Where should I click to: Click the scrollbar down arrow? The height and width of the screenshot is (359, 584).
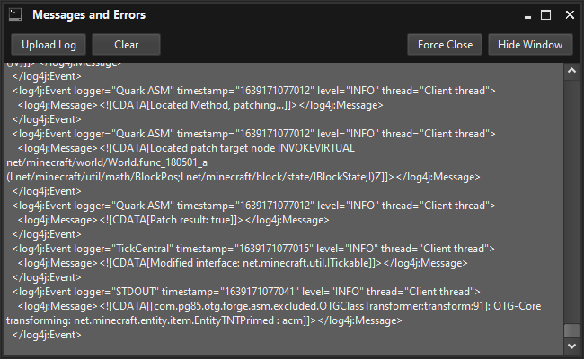coord(572,346)
